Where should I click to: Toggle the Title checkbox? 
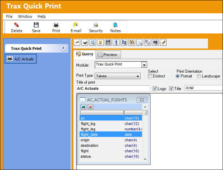[x=171, y=88]
